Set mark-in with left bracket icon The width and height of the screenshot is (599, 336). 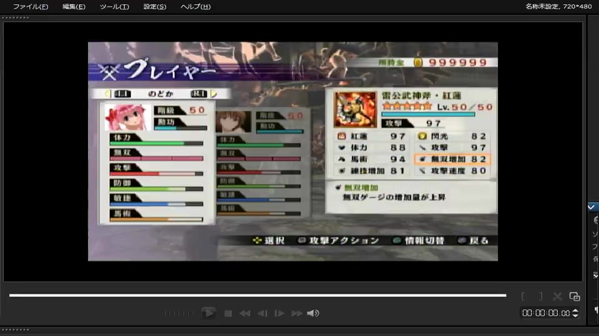tap(523, 296)
